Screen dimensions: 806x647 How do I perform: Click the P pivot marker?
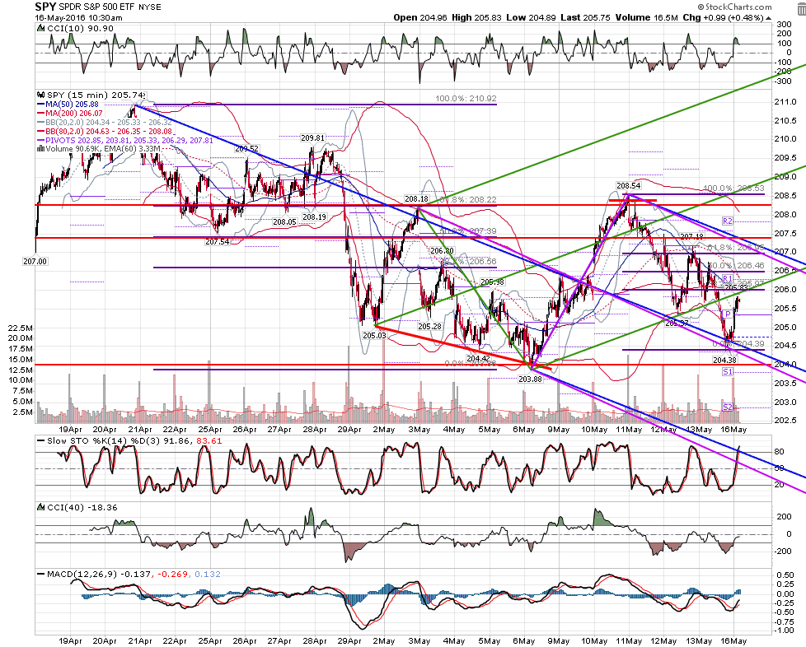tap(728, 314)
